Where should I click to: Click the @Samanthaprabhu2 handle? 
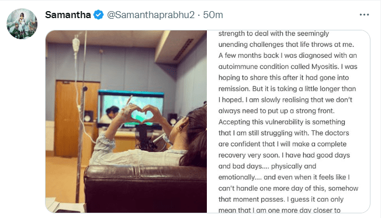(x=151, y=15)
